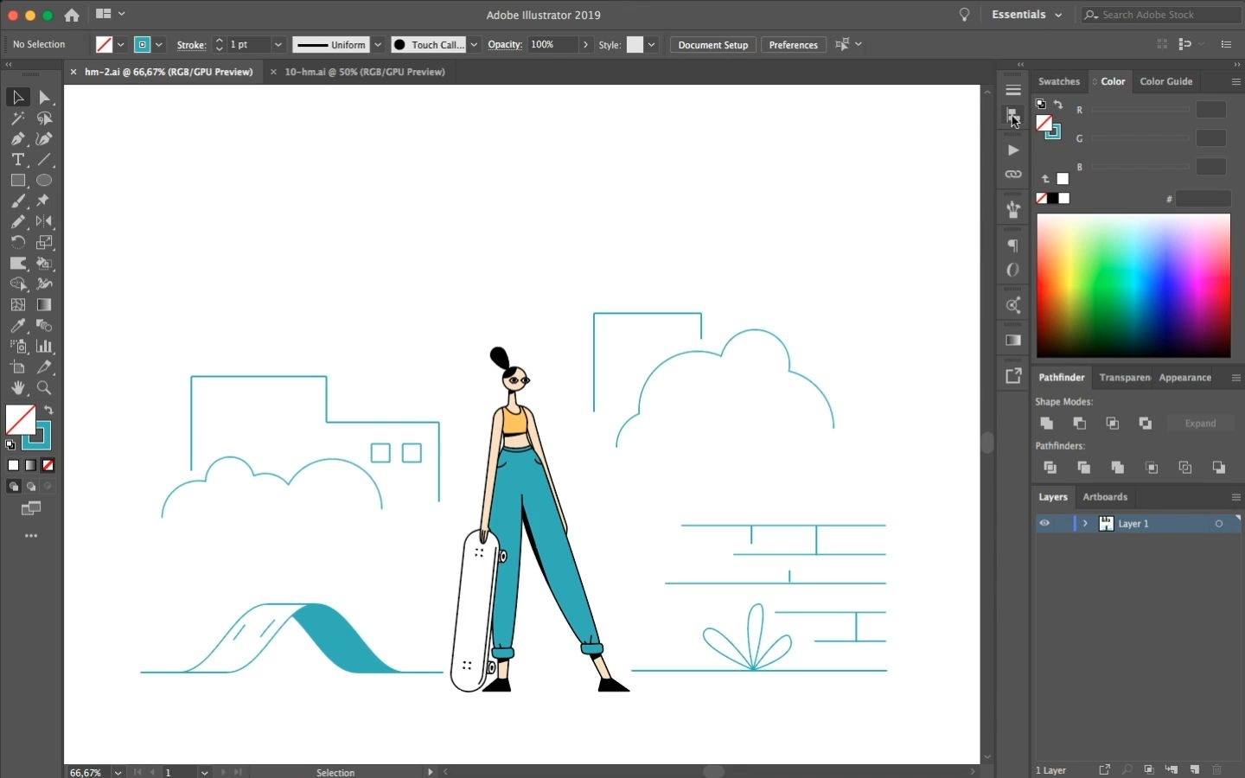The image size is (1245, 778).
Task: Select the Rectangle tool
Action: 18,181
